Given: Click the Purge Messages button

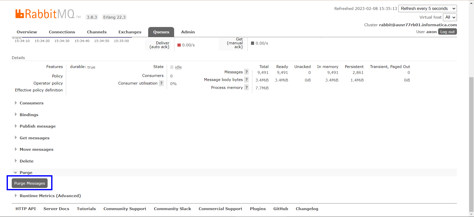Looking at the screenshot, I should click(x=30, y=183).
